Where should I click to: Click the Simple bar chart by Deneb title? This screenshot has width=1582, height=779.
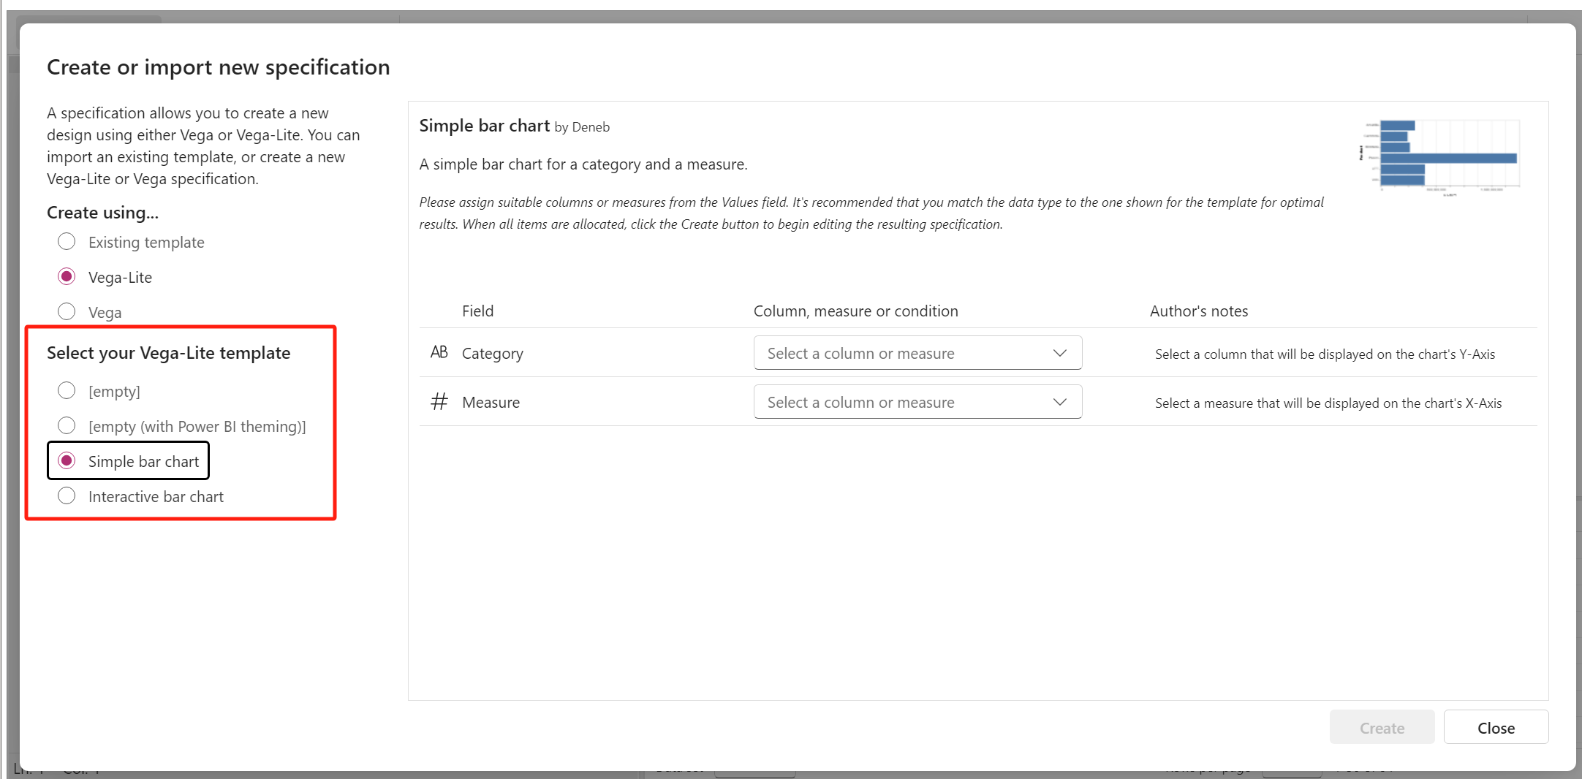513,126
